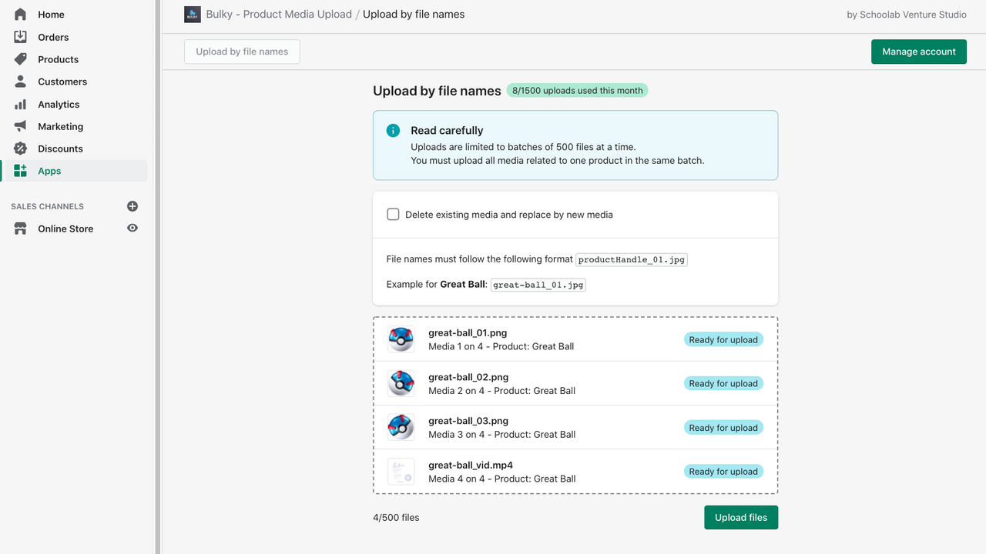Click the Upload by file names search field

point(241,51)
